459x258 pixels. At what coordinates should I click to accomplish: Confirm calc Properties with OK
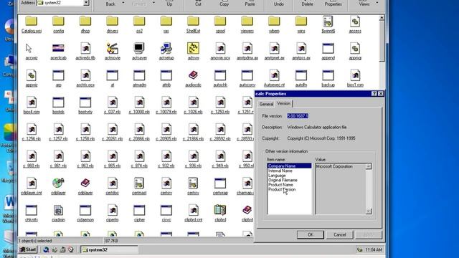point(311,234)
